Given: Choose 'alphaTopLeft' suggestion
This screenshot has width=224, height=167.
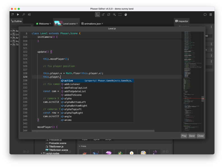Looking at the screenshot, I should (97, 109).
